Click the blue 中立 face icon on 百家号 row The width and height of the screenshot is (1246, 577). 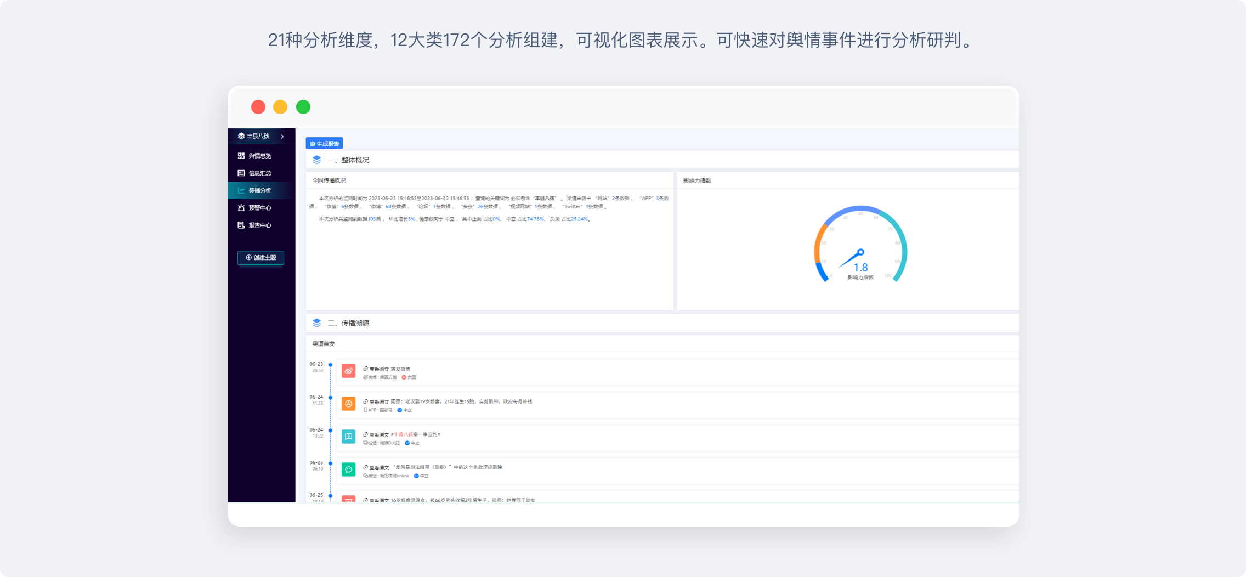tap(400, 410)
